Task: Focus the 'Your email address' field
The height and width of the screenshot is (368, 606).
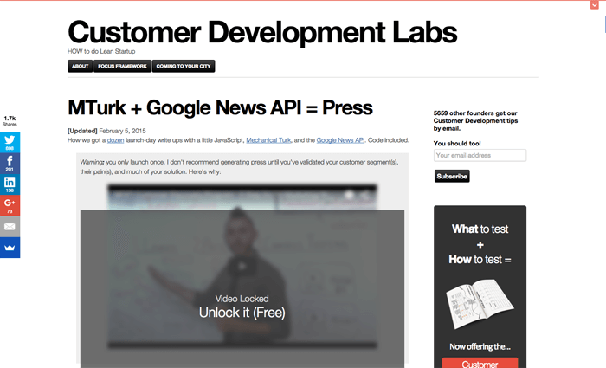Action: click(x=480, y=155)
